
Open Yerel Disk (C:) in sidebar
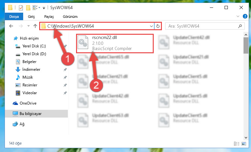[x=34, y=46]
